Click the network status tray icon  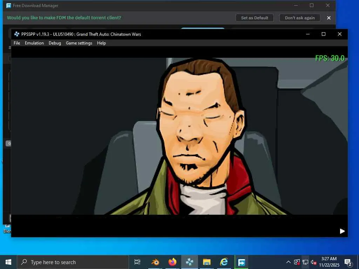coord(305,262)
